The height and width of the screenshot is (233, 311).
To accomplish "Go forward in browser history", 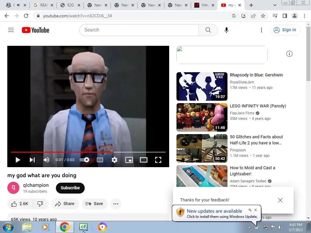I will pyautogui.click(x=16, y=16).
